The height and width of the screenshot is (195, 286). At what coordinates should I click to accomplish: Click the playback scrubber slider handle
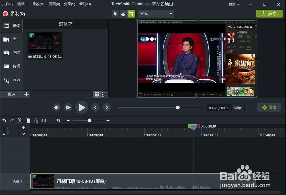pyautogui.click(x=178, y=108)
